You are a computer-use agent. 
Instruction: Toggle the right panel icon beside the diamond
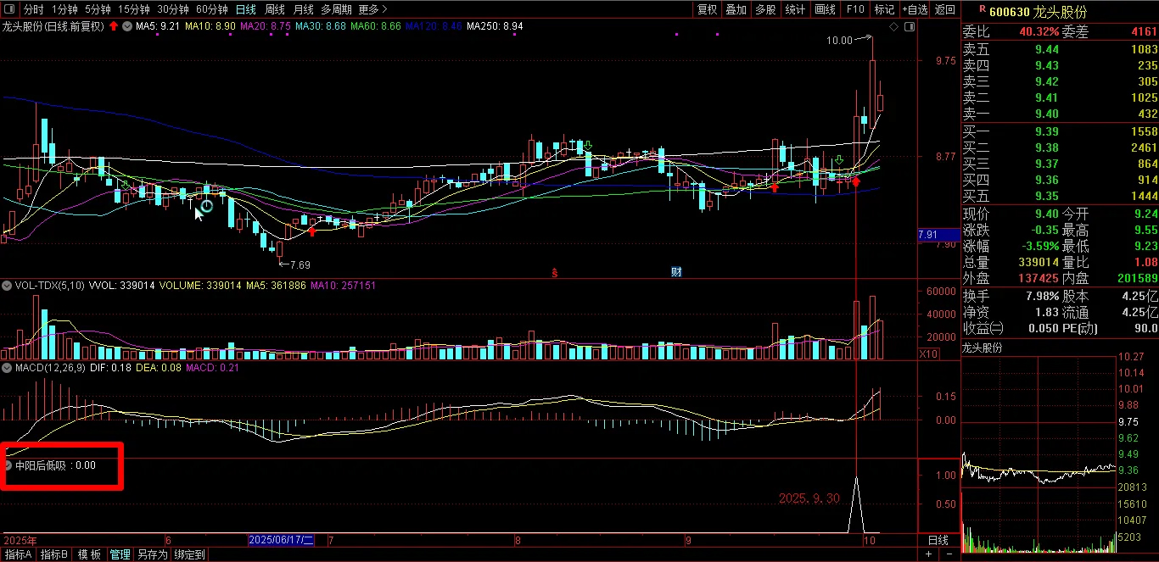[x=910, y=28]
